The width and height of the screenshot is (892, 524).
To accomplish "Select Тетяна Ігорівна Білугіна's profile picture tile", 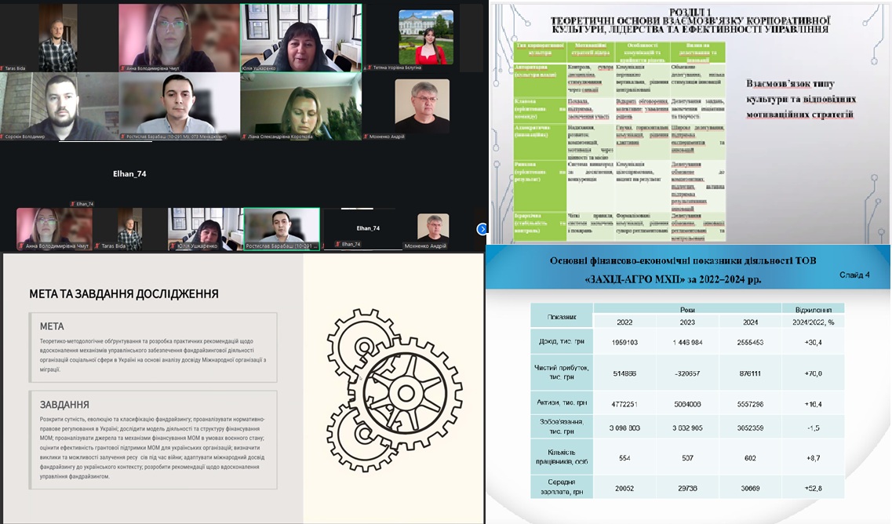I will tap(425, 36).
